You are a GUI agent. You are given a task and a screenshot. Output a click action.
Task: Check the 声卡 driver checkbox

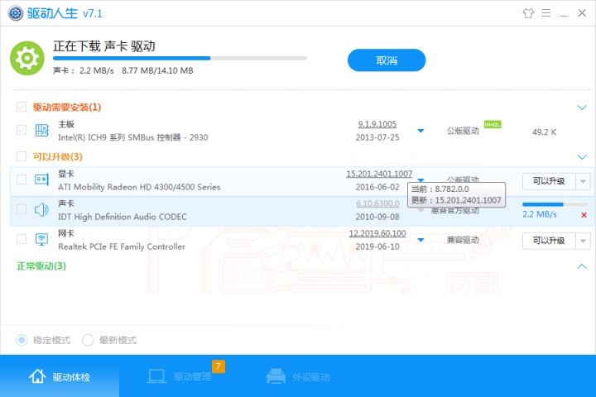(x=22, y=209)
